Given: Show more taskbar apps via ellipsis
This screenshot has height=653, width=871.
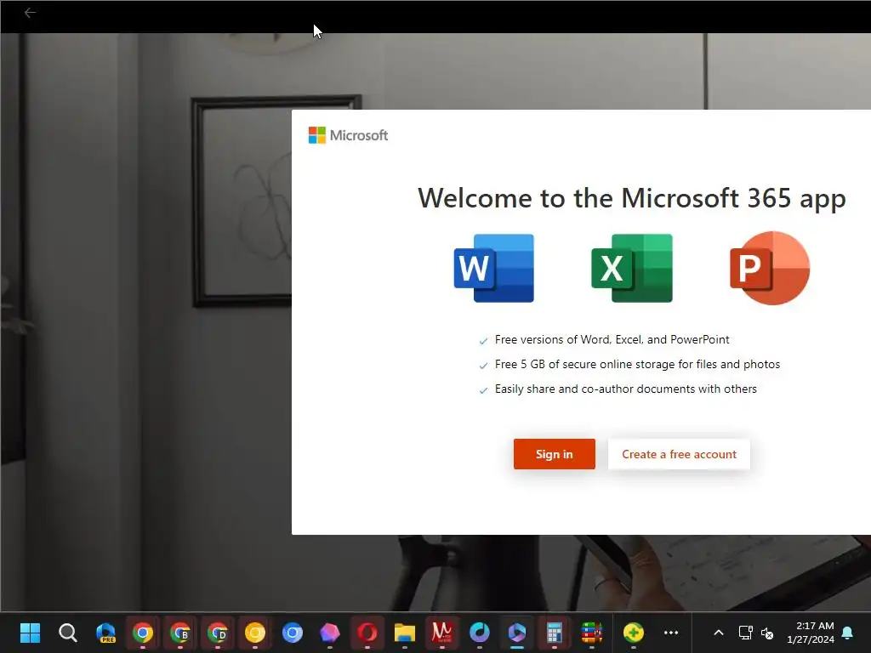Looking at the screenshot, I should [x=671, y=633].
